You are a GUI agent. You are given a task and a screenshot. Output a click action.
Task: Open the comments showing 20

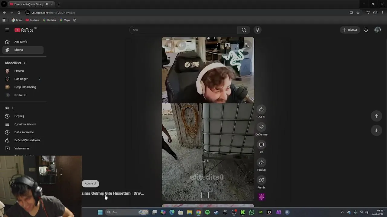[x=261, y=145]
